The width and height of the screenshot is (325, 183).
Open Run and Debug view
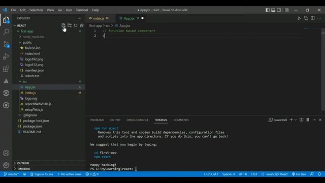(x=6, y=56)
